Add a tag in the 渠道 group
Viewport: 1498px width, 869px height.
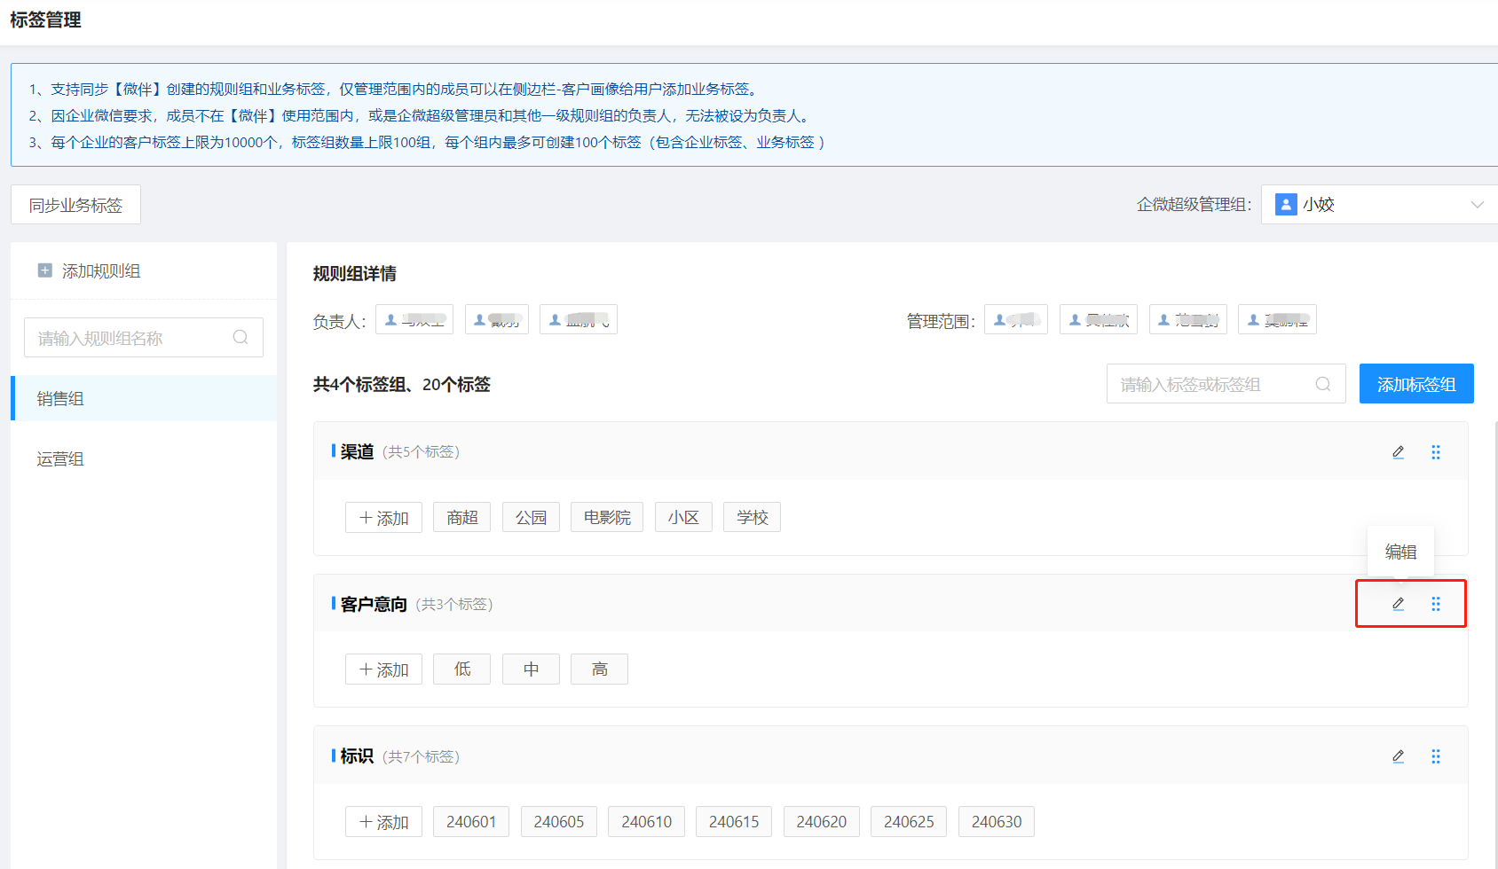[x=383, y=518]
